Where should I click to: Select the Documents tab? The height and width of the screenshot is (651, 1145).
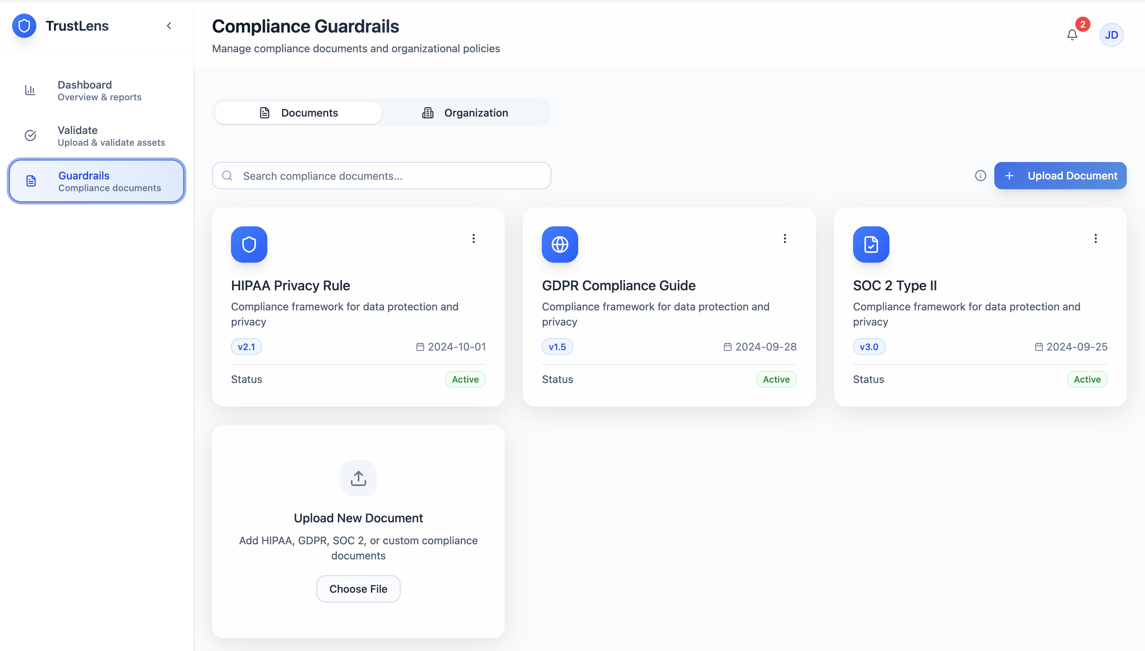point(298,113)
